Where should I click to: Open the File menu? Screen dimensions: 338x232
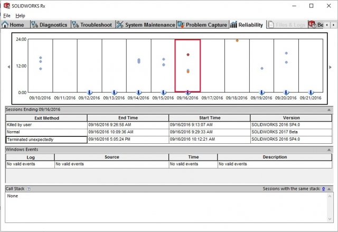coord(7,15)
